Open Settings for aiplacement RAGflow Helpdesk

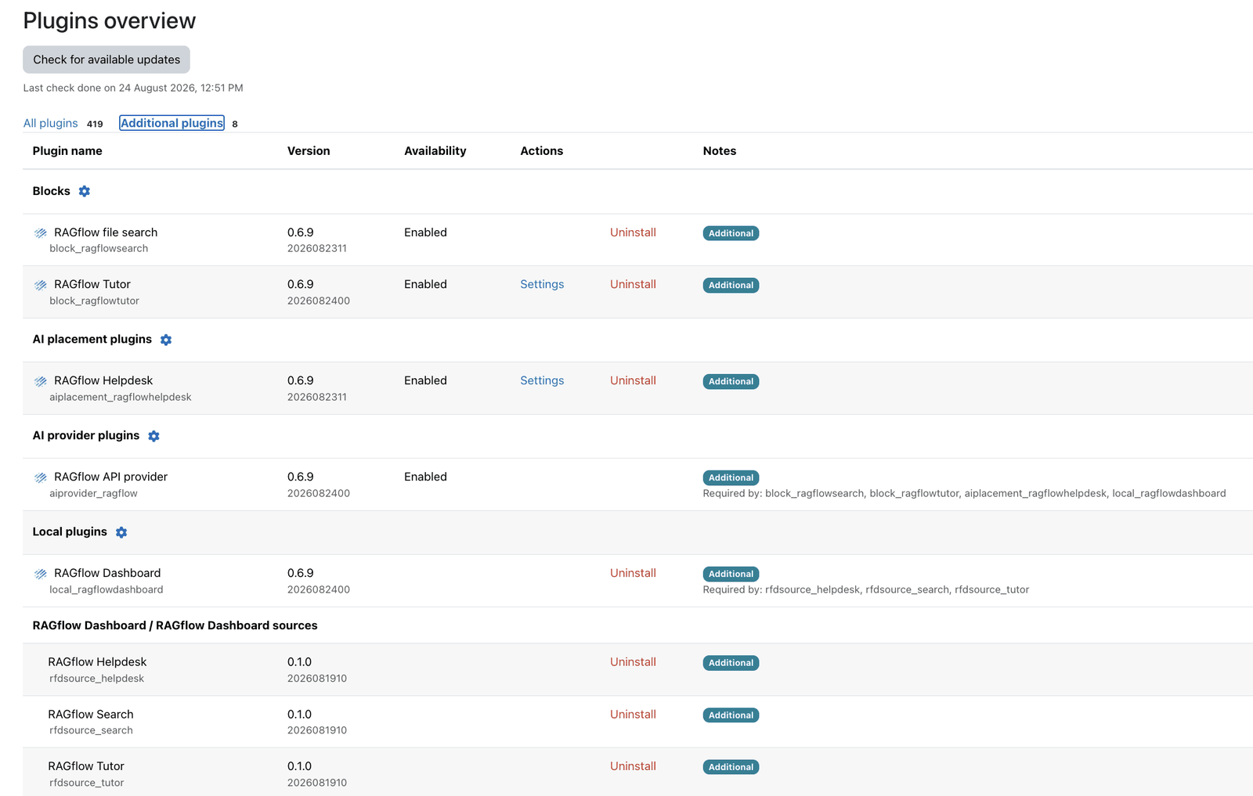coord(542,380)
